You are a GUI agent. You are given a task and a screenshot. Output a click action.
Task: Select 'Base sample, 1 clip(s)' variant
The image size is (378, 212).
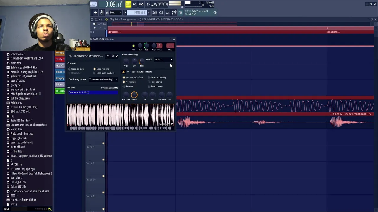93,92
